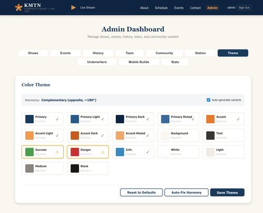Pick the Primary Light color swatch
263x213 pixels.
click(75, 119)
